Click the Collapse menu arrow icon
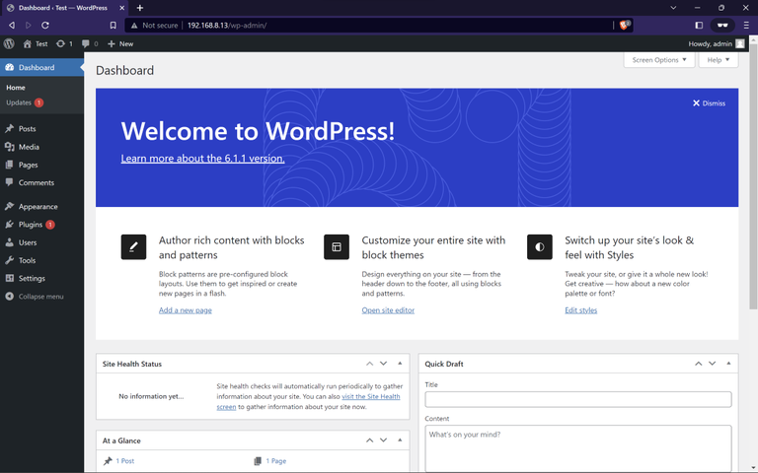The width and height of the screenshot is (758, 473). (x=9, y=296)
